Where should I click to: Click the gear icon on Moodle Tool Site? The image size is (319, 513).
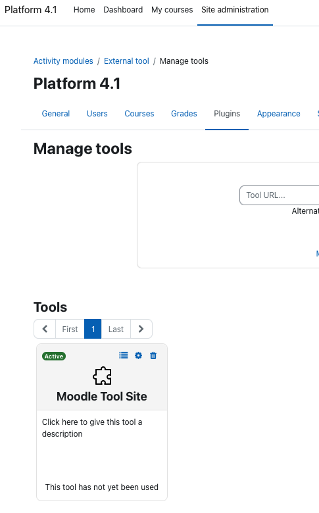click(138, 355)
